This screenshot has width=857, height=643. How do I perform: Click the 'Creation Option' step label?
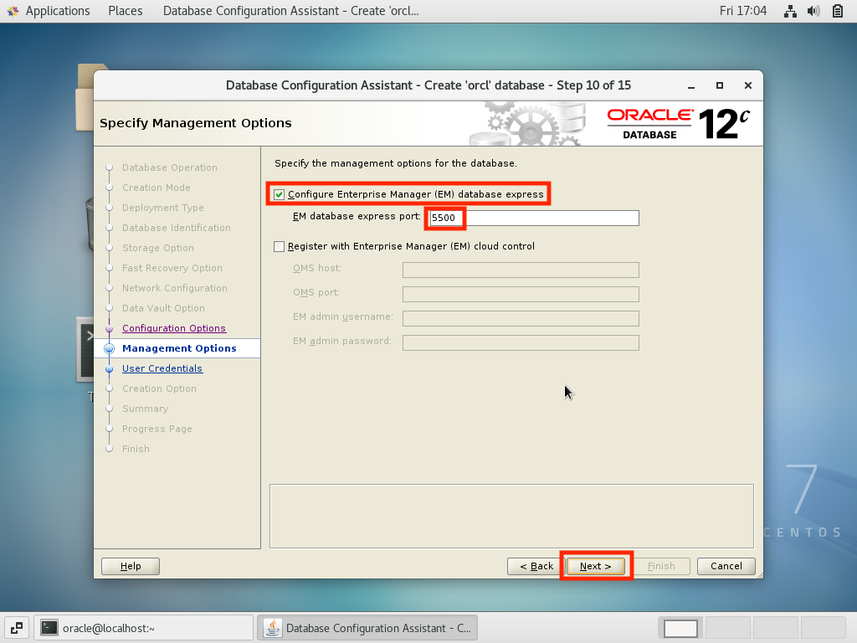point(159,388)
